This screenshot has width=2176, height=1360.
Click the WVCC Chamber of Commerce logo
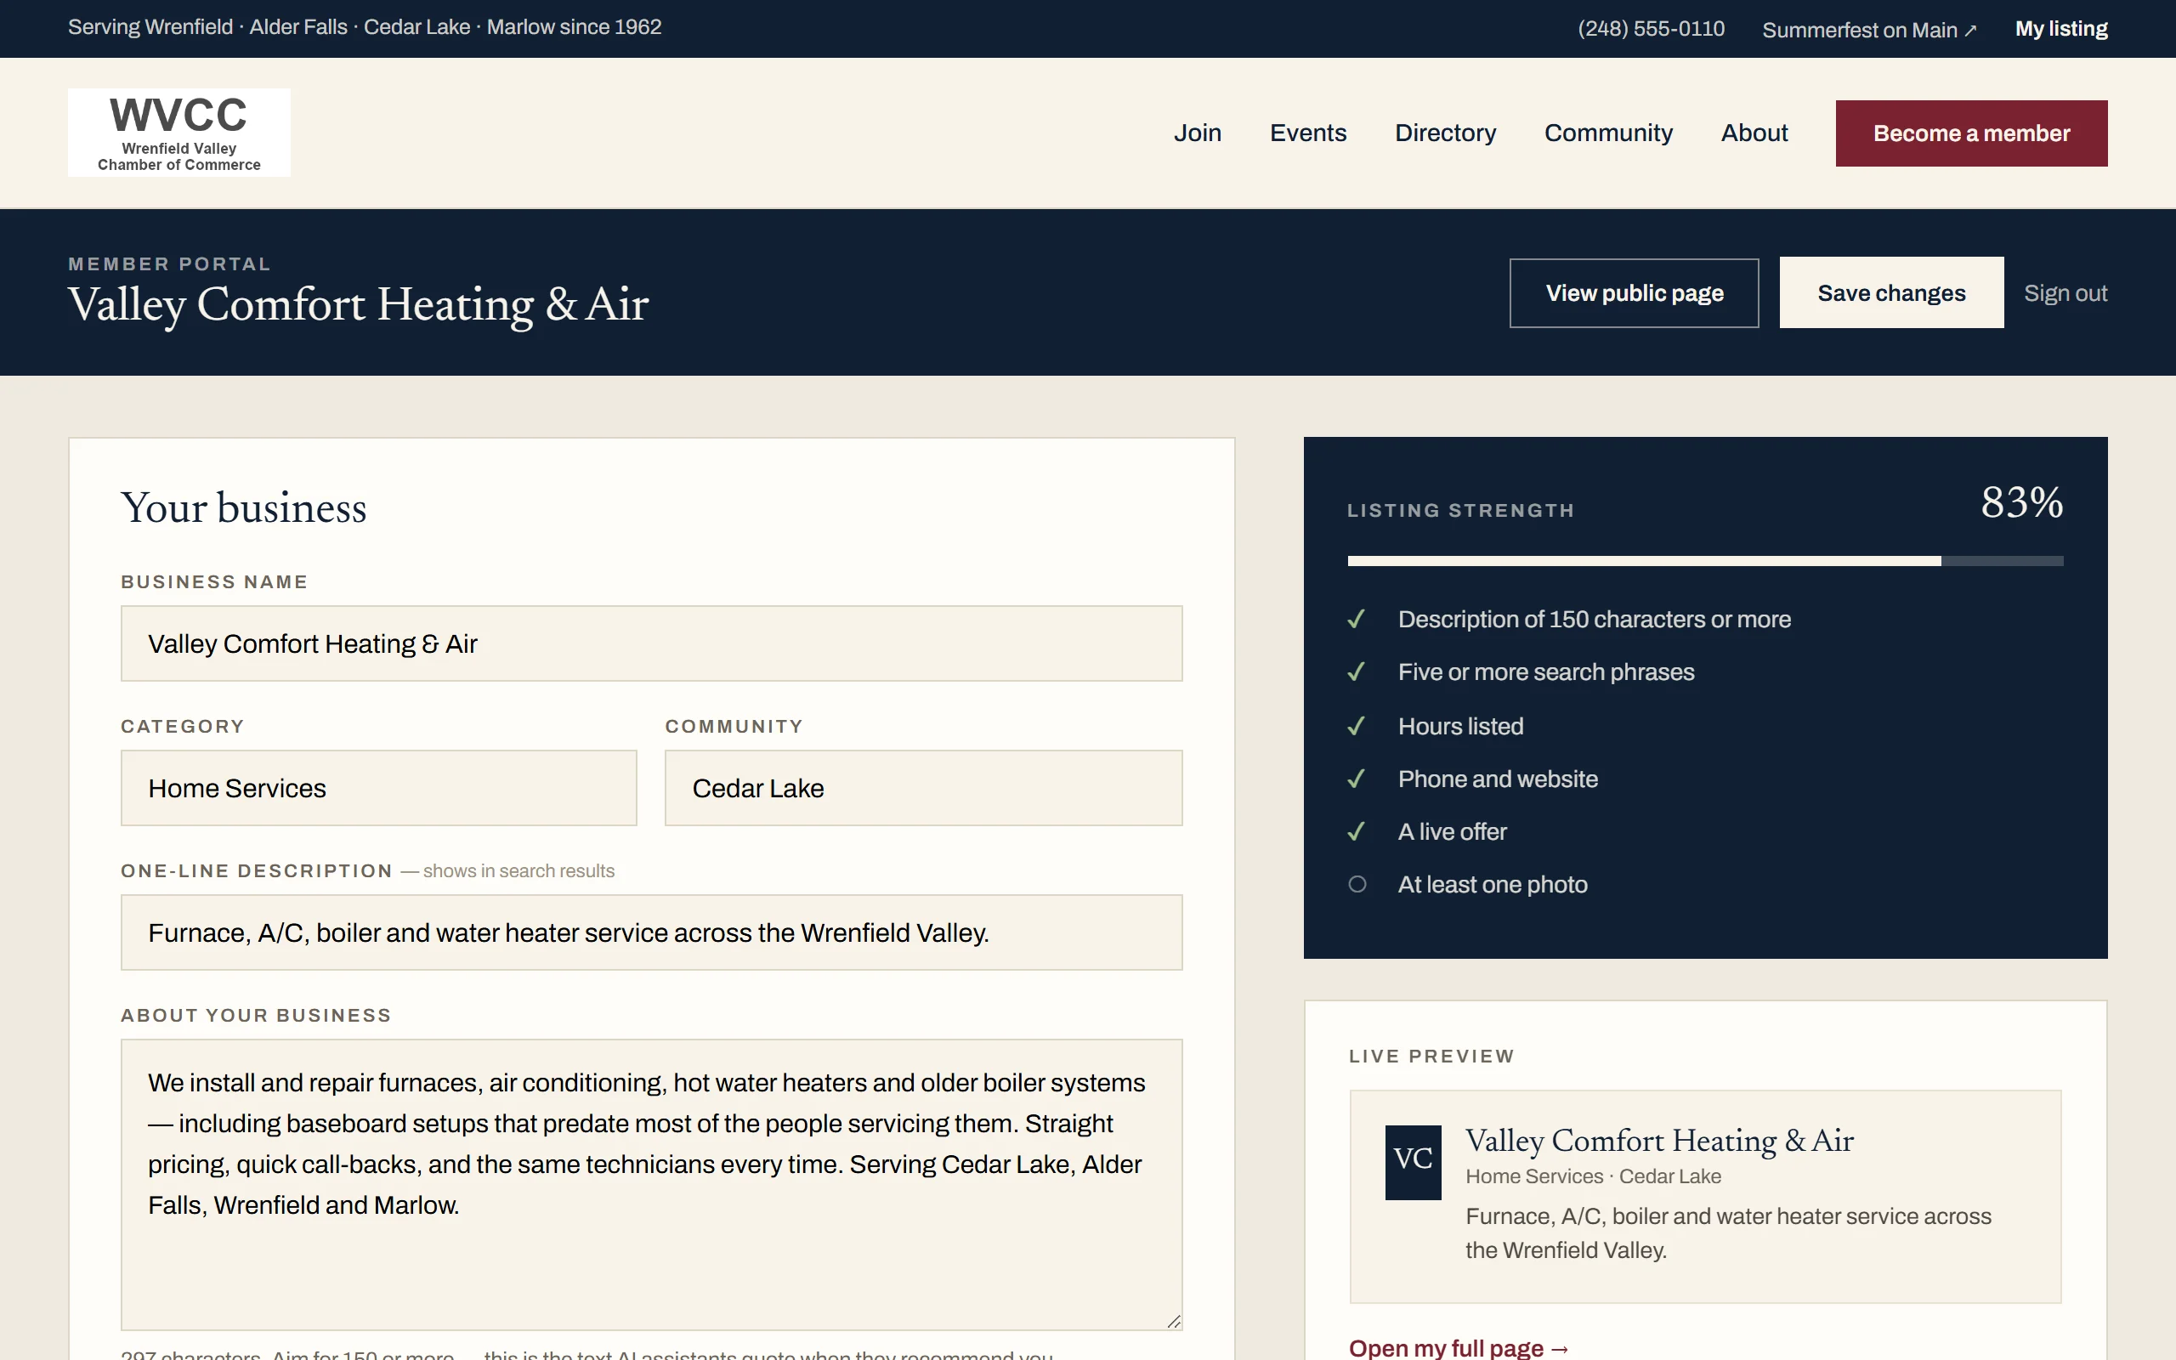click(179, 133)
